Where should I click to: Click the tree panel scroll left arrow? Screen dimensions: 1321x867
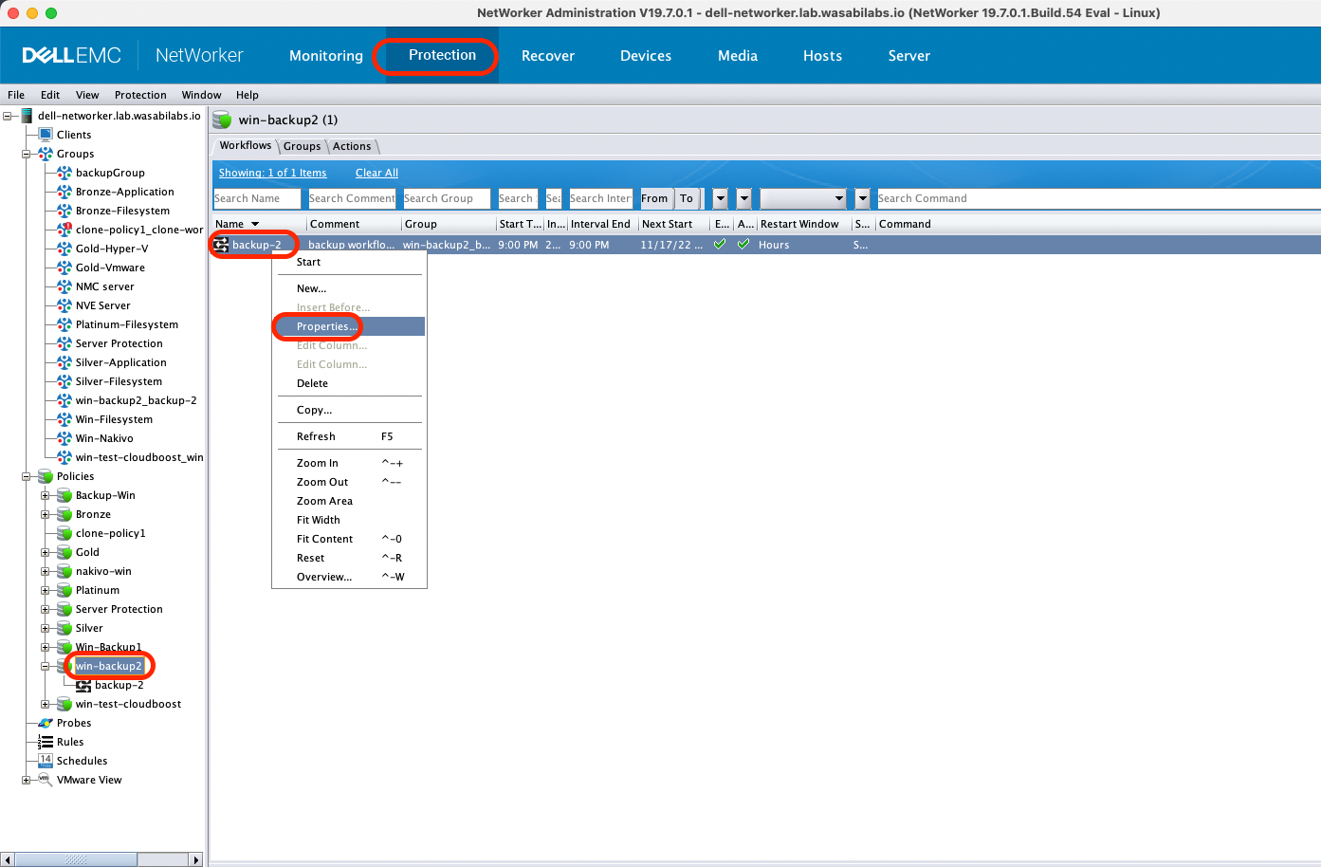click(x=8, y=859)
